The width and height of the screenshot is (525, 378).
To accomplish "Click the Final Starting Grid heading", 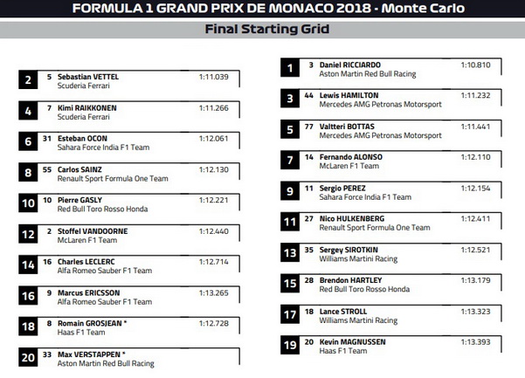I will click(x=267, y=29).
